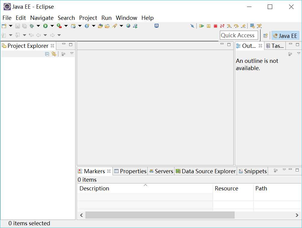The image size is (302, 228).
Task: Switch to the Data Source Explorer tab
Action: click(x=206, y=171)
